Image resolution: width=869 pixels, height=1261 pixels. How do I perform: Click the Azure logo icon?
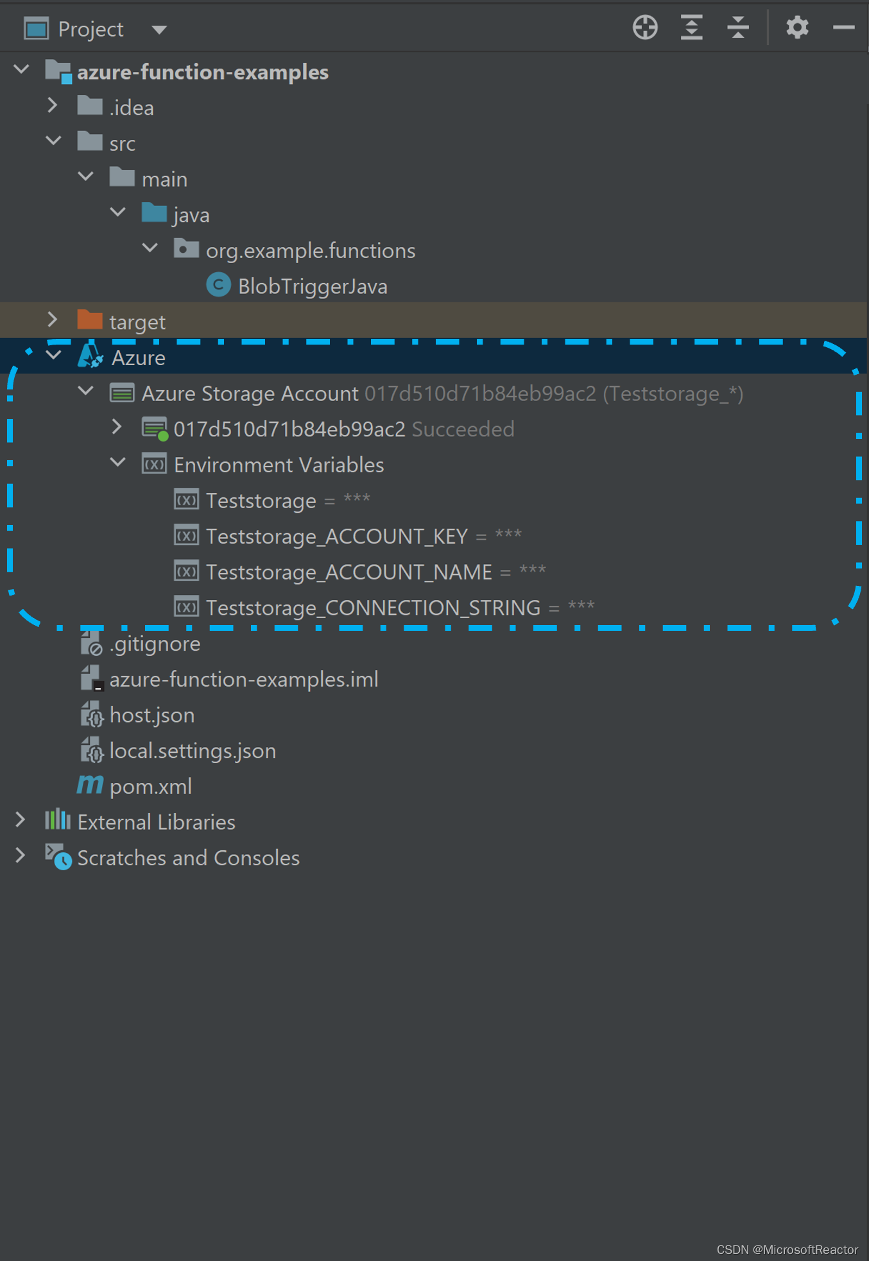click(90, 356)
